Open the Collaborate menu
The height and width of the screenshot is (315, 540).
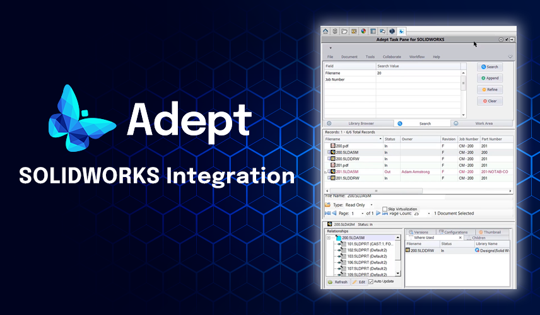point(392,57)
